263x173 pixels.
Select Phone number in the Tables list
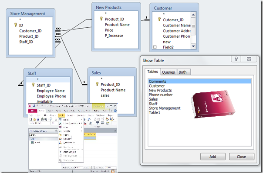click(x=161, y=95)
